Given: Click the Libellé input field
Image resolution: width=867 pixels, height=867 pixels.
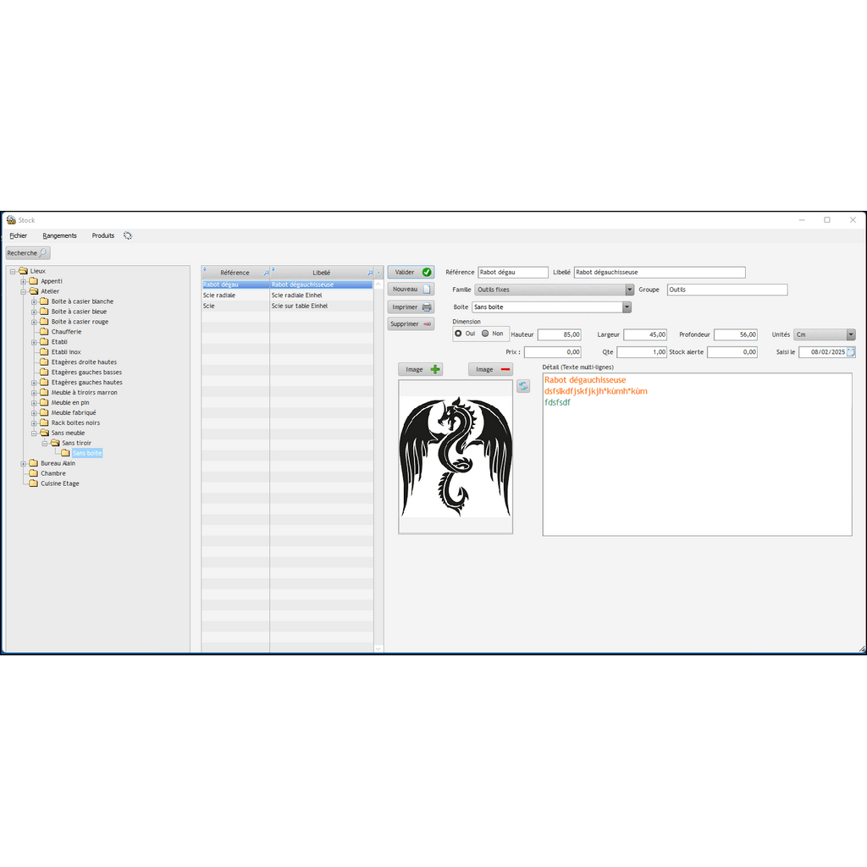Looking at the screenshot, I should 660,272.
